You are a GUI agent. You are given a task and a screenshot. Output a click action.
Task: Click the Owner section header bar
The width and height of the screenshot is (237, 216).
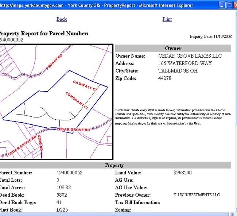pyautogui.click(x=173, y=48)
